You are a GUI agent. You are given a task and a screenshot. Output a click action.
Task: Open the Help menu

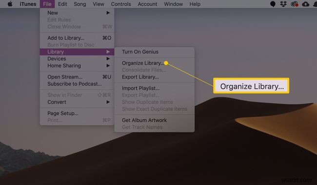tap(195, 4)
